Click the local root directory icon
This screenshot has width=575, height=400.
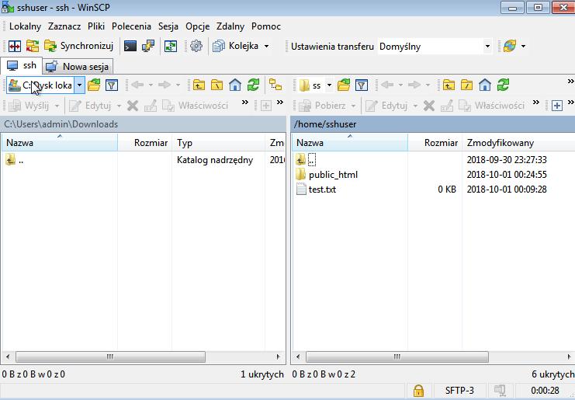216,85
